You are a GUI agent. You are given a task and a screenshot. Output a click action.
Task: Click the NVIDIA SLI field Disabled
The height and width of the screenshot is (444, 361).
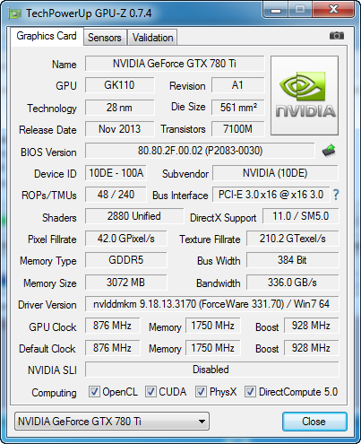pyautogui.click(x=211, y=370)
